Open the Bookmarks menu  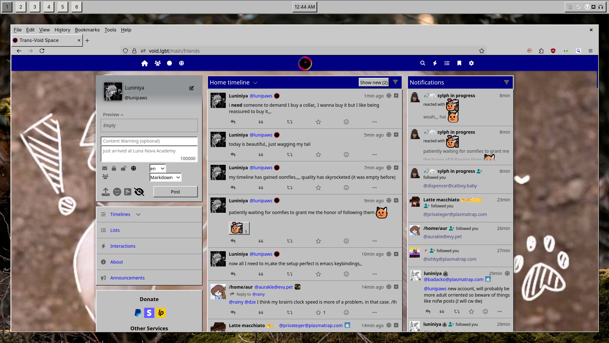87,30
